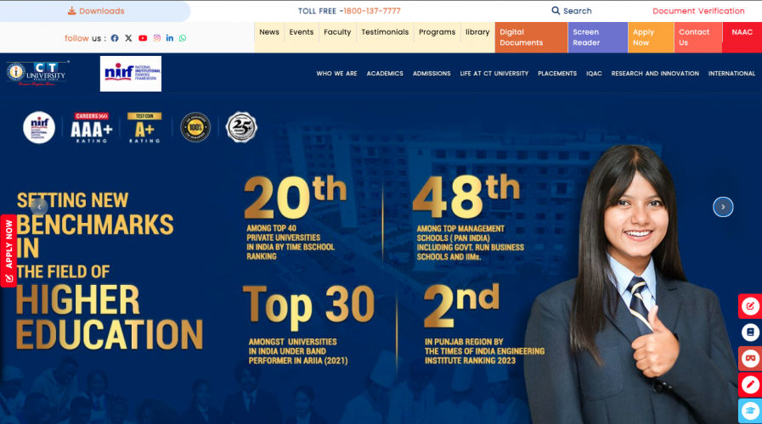The width and height of the screenshot is (762, 424).
Task: Click the Downloads link with arrow icon
Action: [x=96, y=11]
